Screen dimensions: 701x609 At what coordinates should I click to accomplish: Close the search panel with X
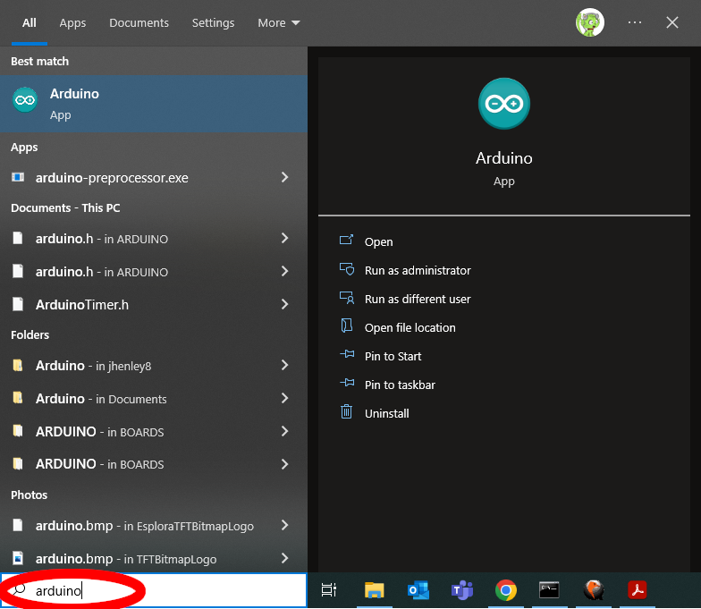672,22
